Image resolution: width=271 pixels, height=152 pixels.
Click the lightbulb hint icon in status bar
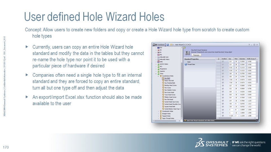pyautogui.click(x=185, y=121)
